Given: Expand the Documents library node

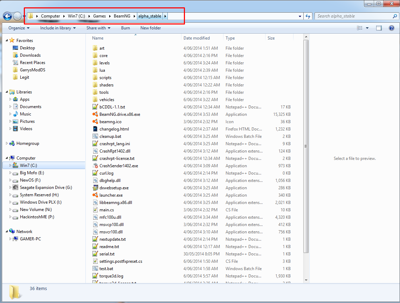Looking at the screenshot, I should coord(10,106).
